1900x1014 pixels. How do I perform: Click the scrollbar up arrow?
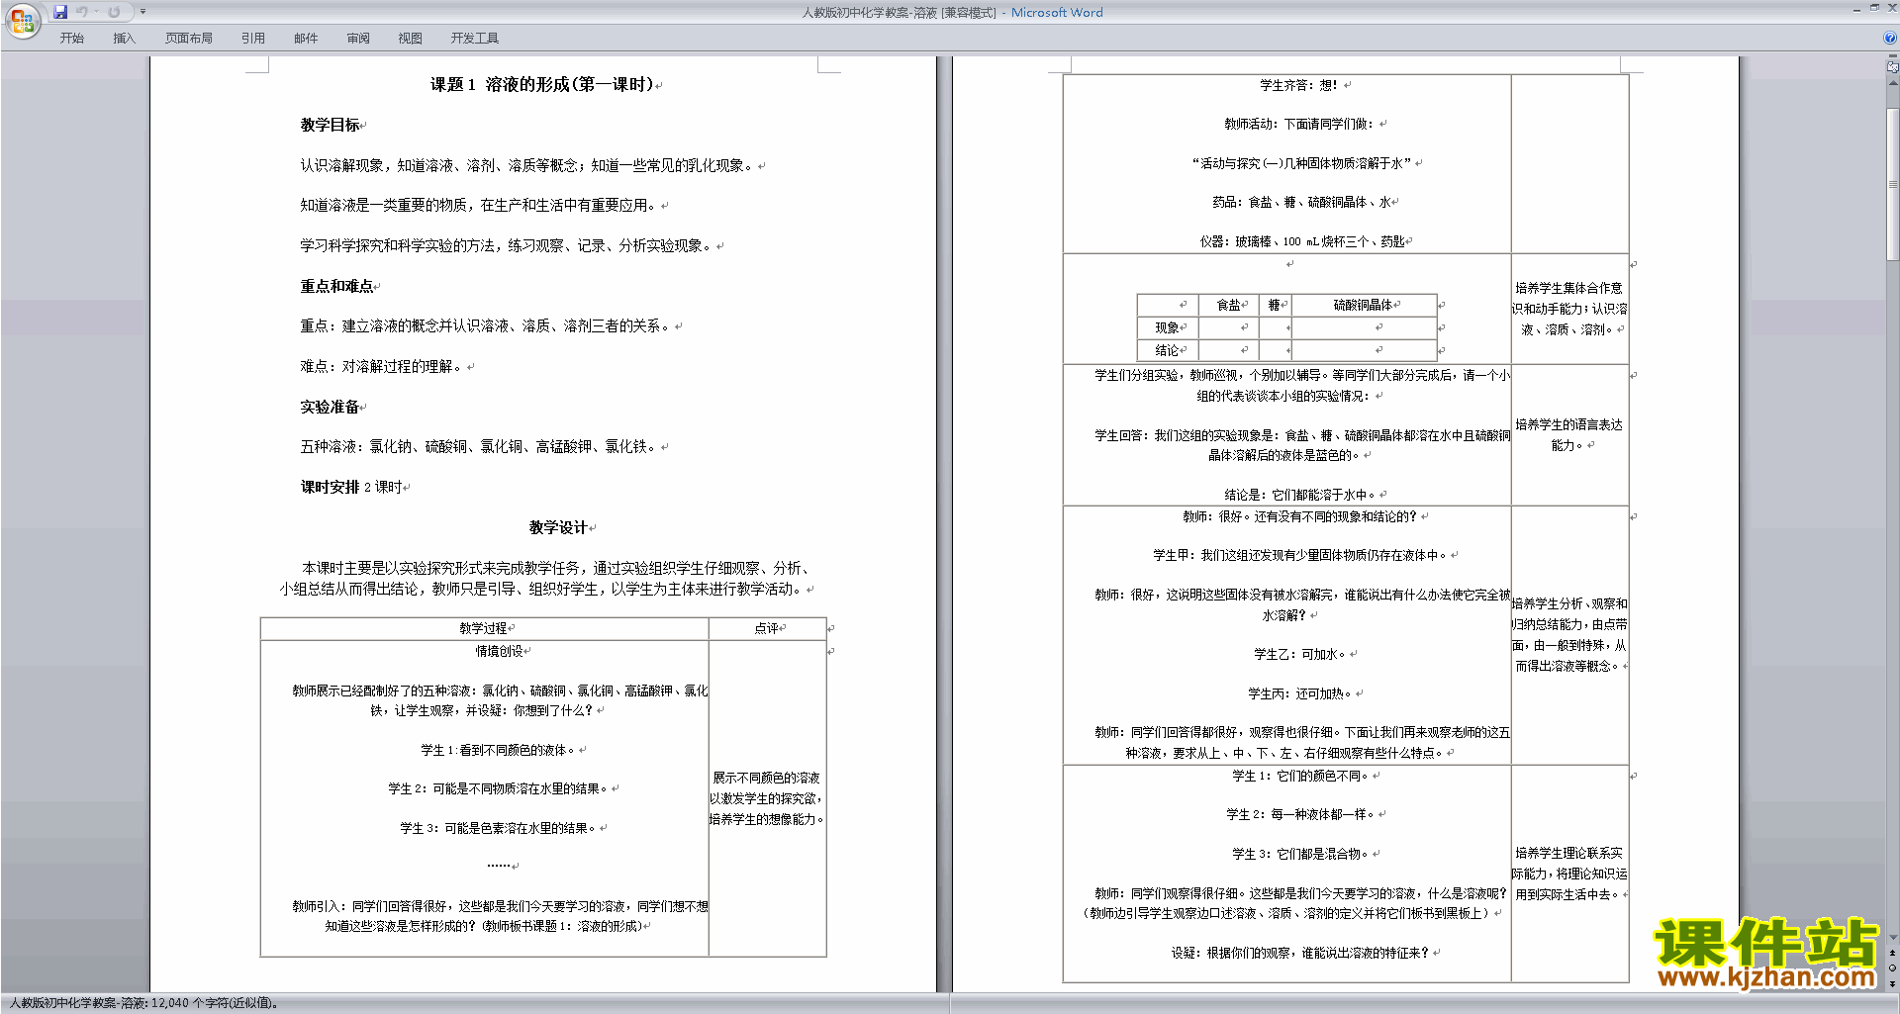point(1893,83)
